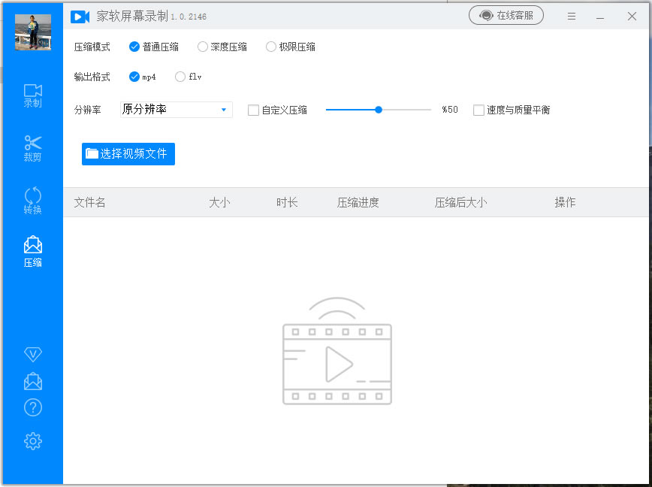
Task: Expand the 原分辨率 resolution dropdown
Action: click(177, 110)
